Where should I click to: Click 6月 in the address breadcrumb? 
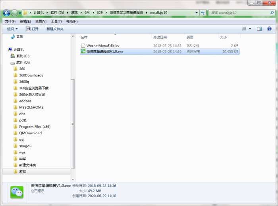pos(87,13)
